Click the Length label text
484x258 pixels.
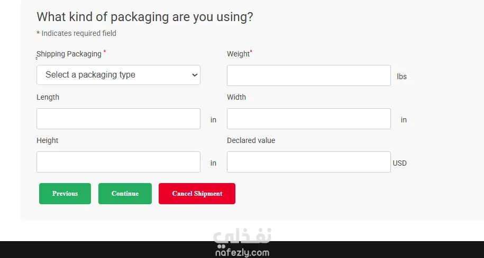coord(48,97)
